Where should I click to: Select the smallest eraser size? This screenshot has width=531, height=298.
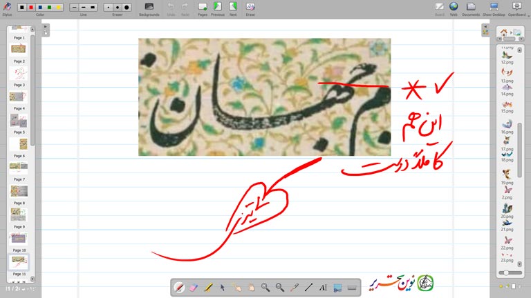(x=109, y=7)
